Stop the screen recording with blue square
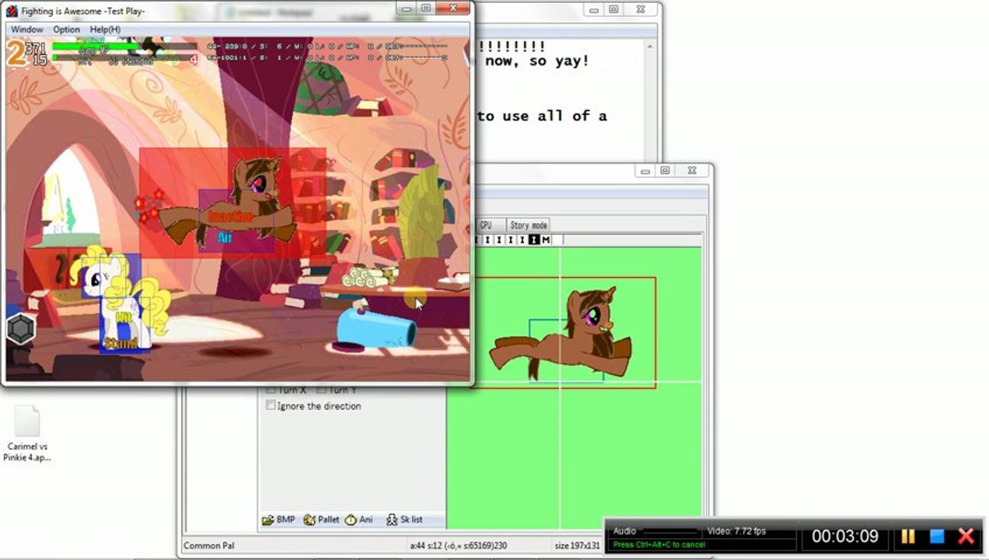The height and width of the screenshot is (560, 989). coord(937,536)
